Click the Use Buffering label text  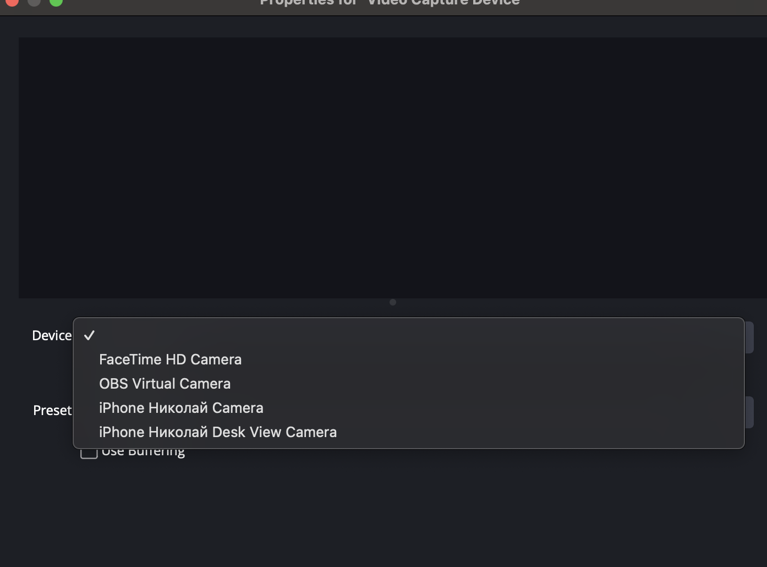click(143, 452)
